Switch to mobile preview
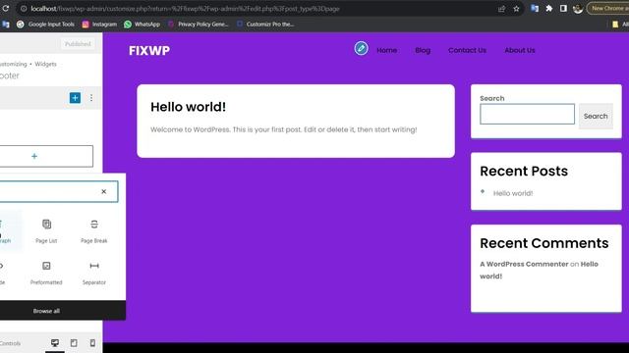Screen dimensions: 629x353 click(92, 343)
